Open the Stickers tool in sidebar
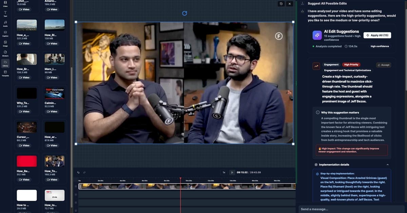Screen dimensions: 407x213 point(5,53)
